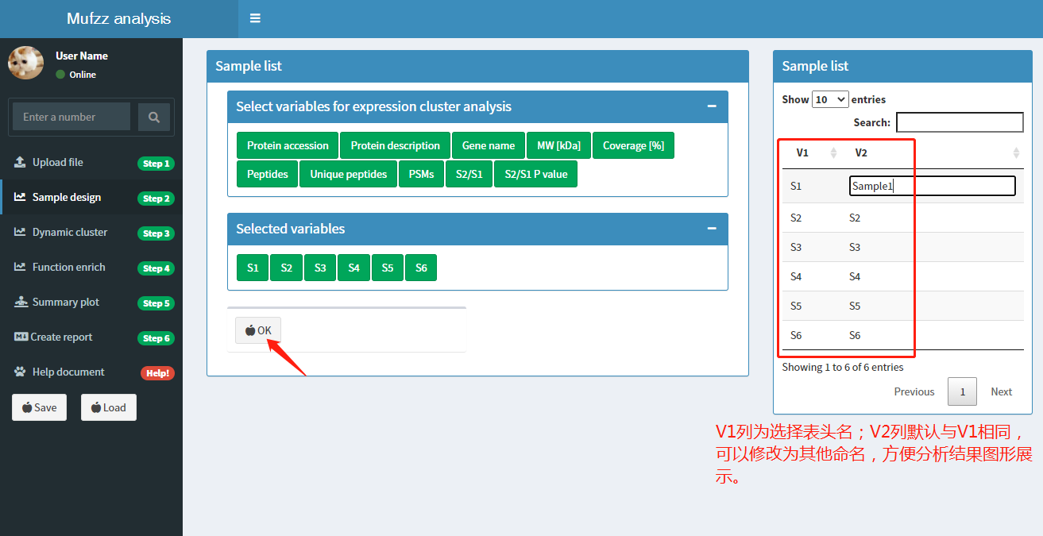Click the V2 column sort arrows

[x=1016, y=152]
